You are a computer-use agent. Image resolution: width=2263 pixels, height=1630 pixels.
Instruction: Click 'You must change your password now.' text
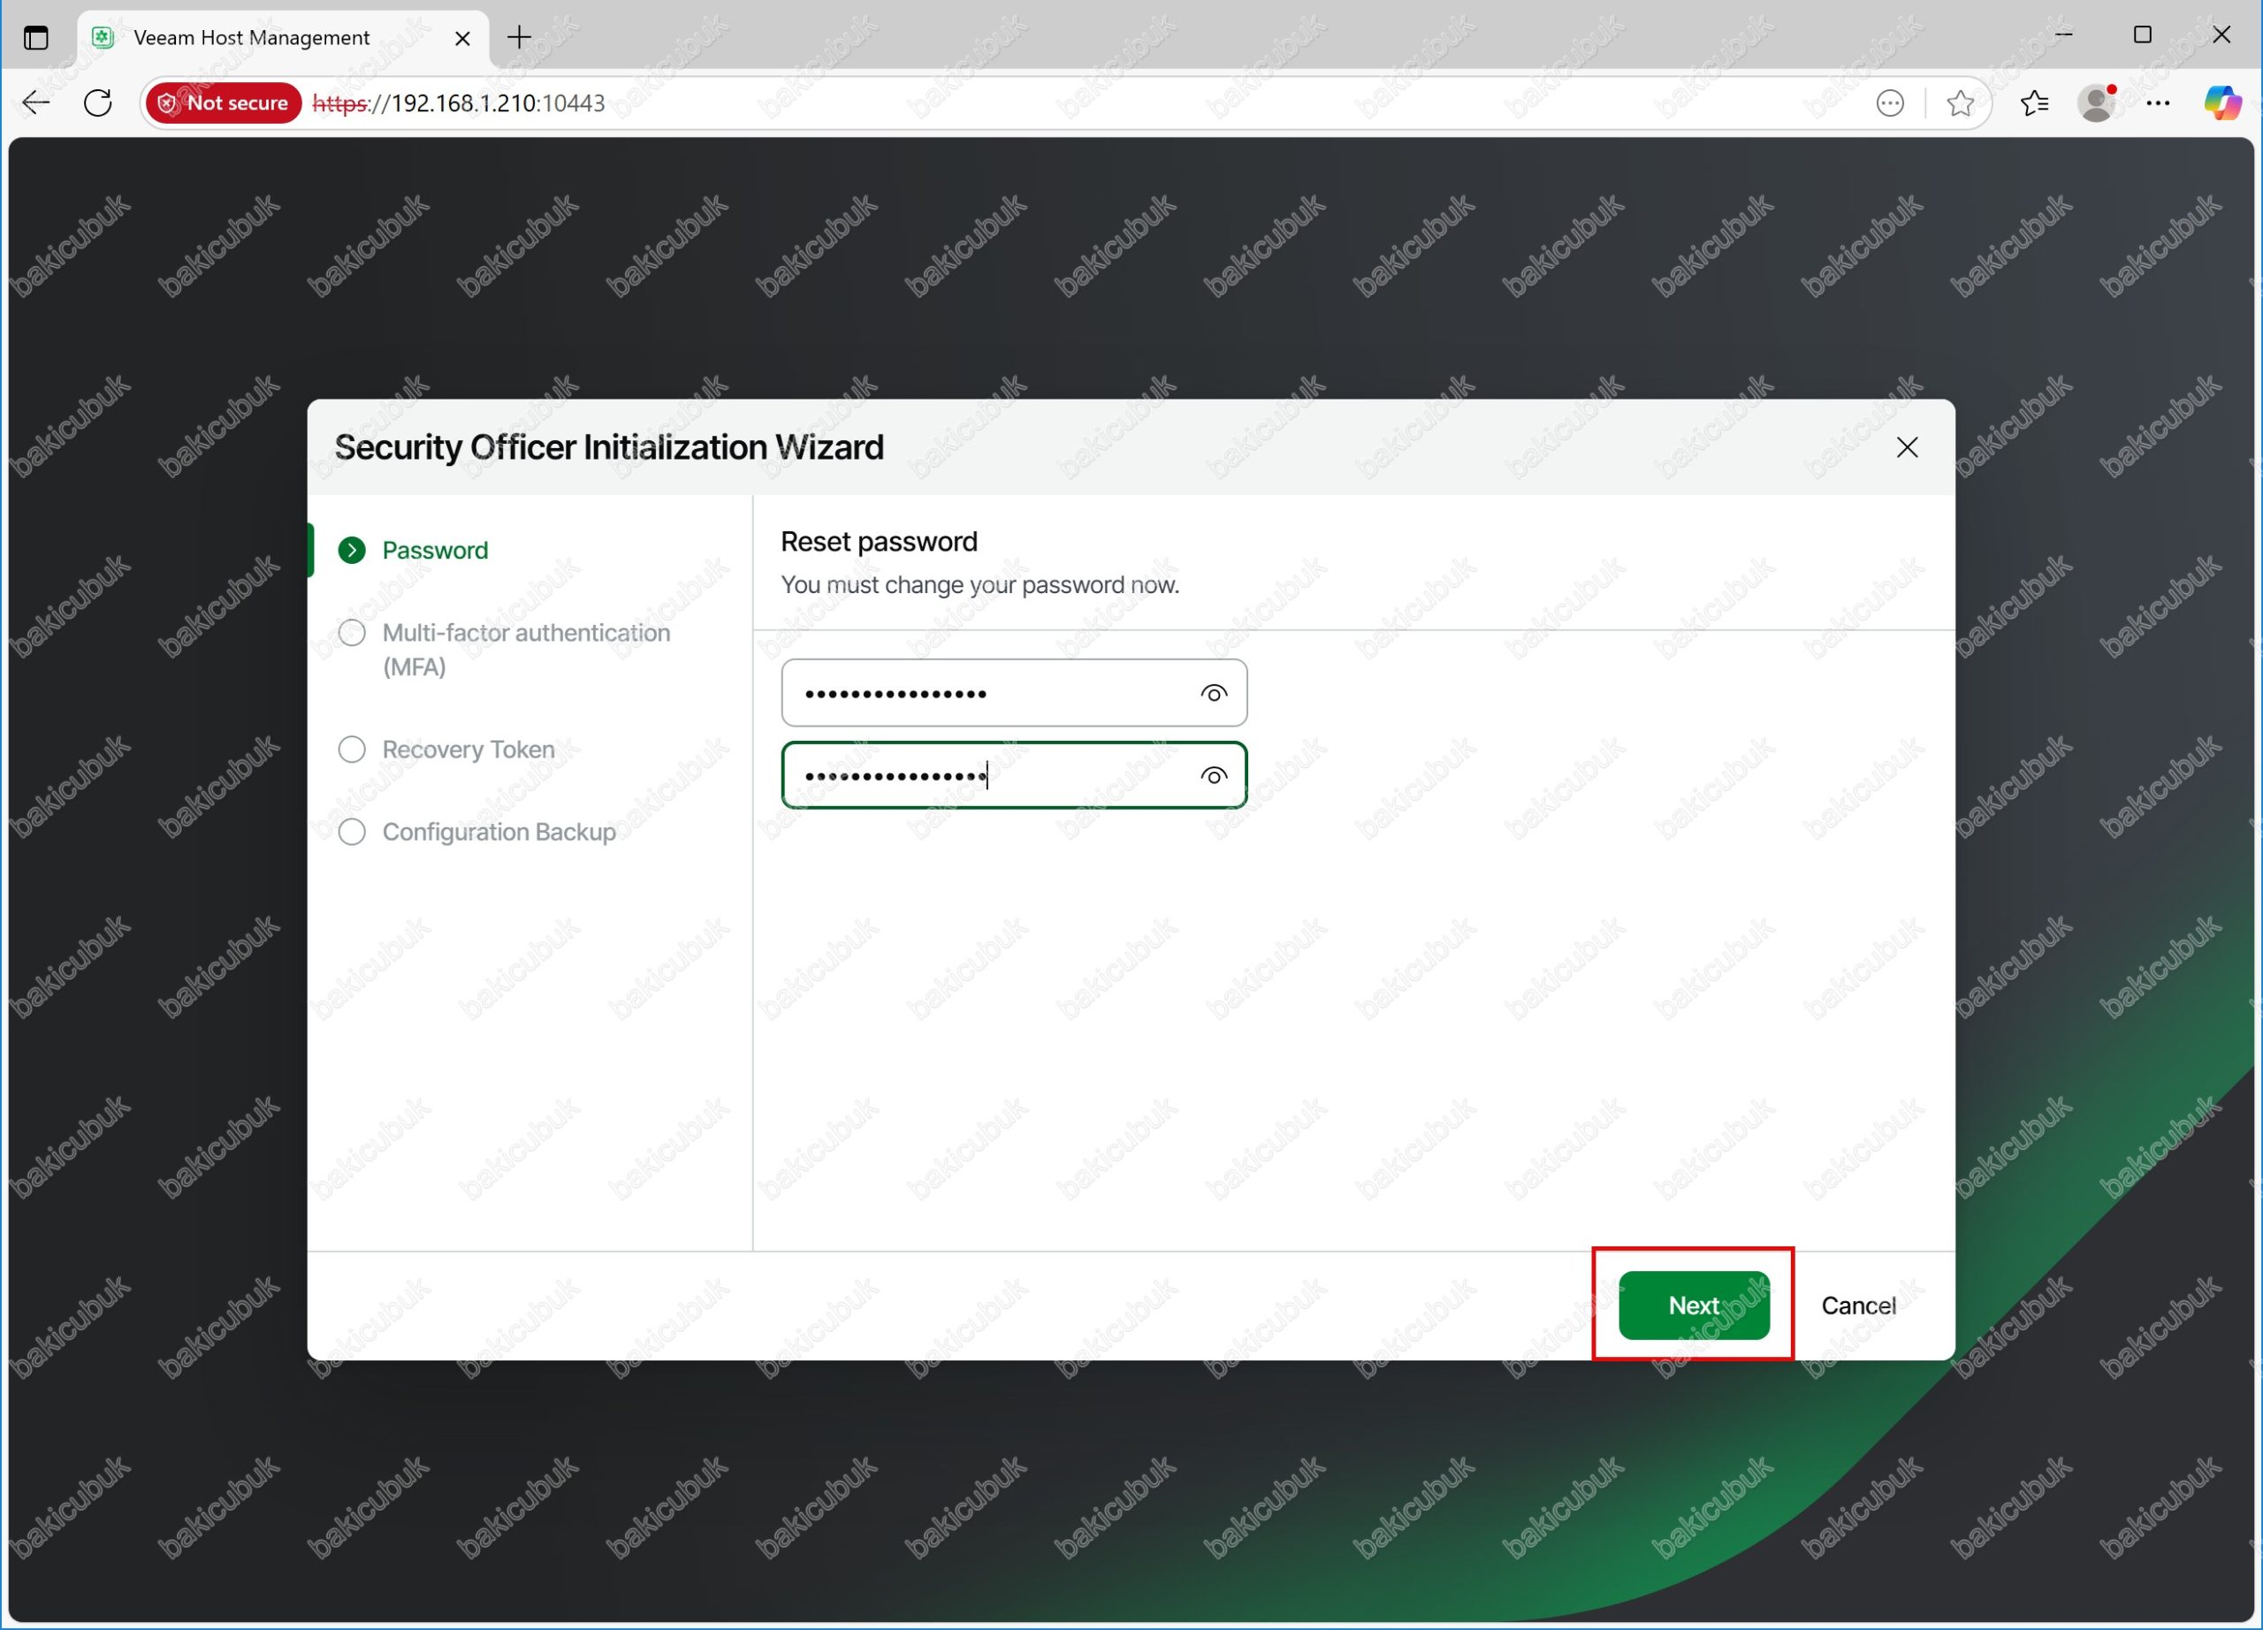click(979, 584)
